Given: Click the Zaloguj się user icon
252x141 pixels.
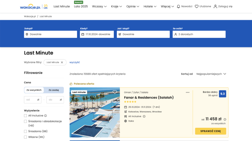Looking at the screenshot, I should [215, 6].
